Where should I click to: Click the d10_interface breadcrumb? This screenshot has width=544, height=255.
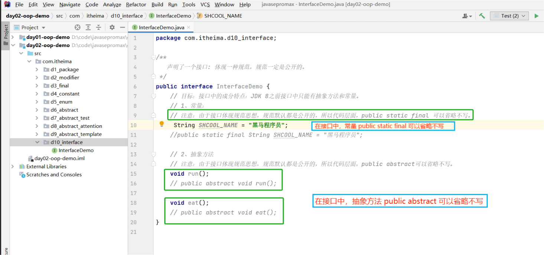[127, 16]
